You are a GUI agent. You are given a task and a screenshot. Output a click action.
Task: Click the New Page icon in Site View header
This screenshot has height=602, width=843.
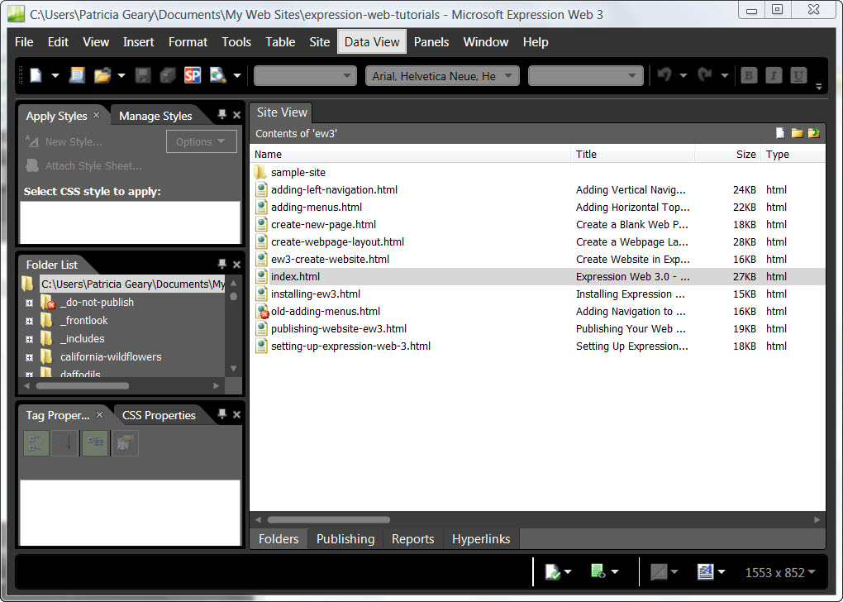pos(780,133)
